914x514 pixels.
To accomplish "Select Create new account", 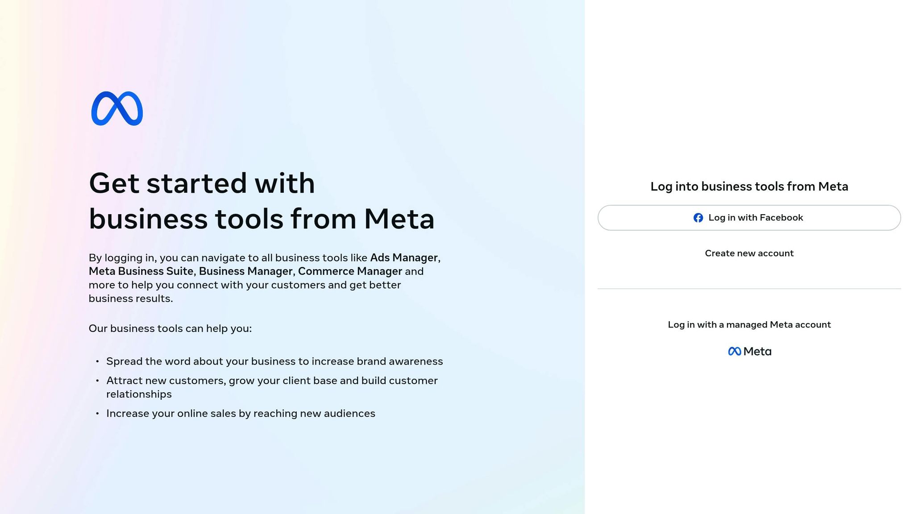I will pyautogui.click(x=749, y=253).
